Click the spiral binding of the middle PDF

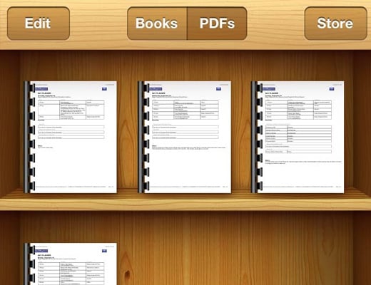click(143, 137)
